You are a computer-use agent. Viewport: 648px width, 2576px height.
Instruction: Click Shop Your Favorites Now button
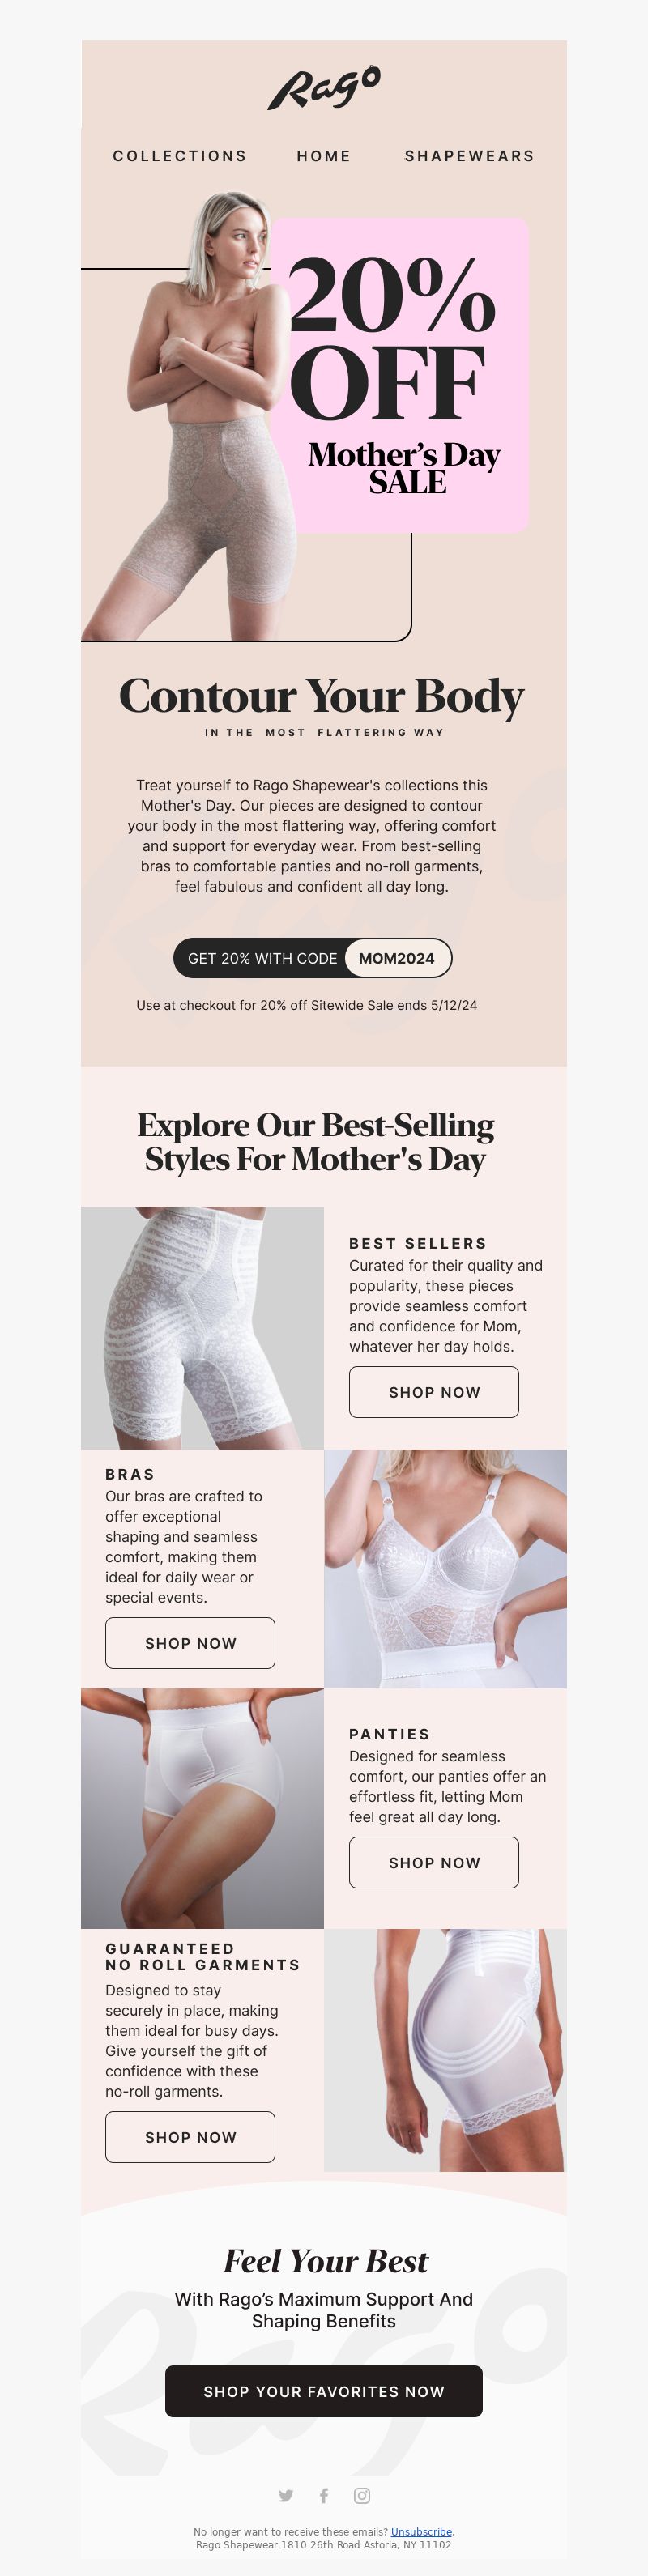[x=324, y=2391]
